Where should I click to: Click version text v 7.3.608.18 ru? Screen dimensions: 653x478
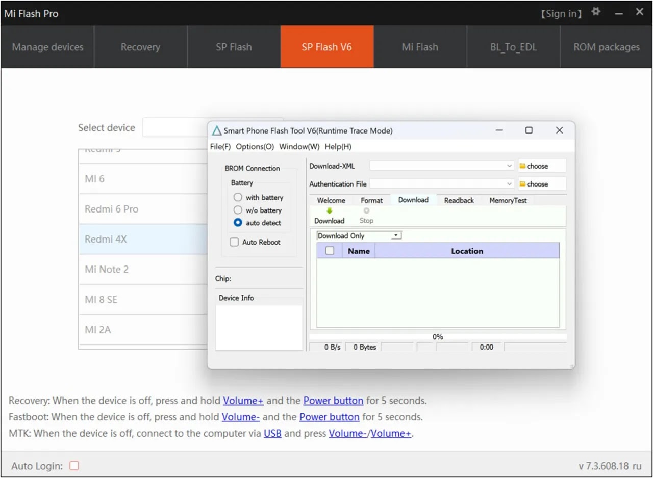point(610,466)
